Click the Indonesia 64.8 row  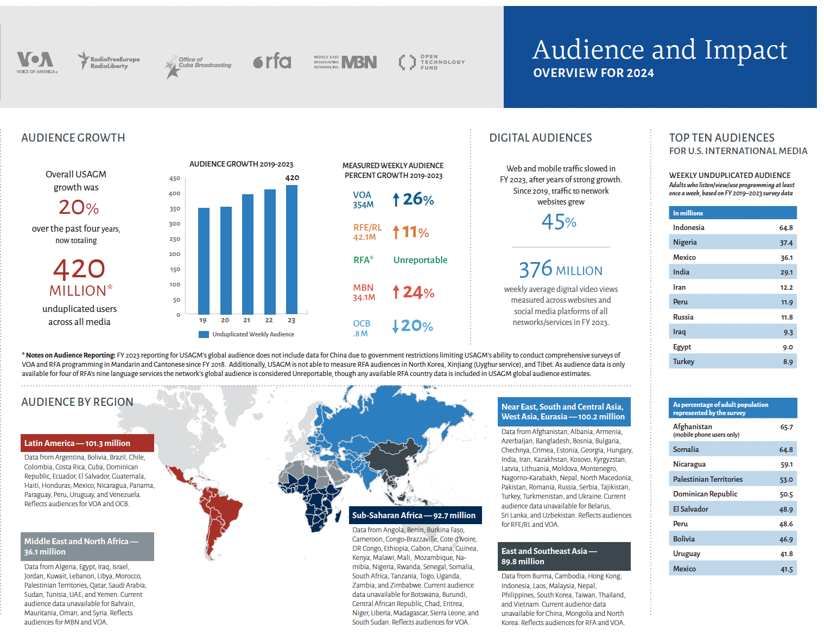pos(733,227)
